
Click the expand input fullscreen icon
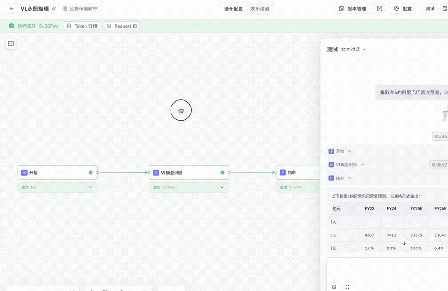click(x=348, y=287)
